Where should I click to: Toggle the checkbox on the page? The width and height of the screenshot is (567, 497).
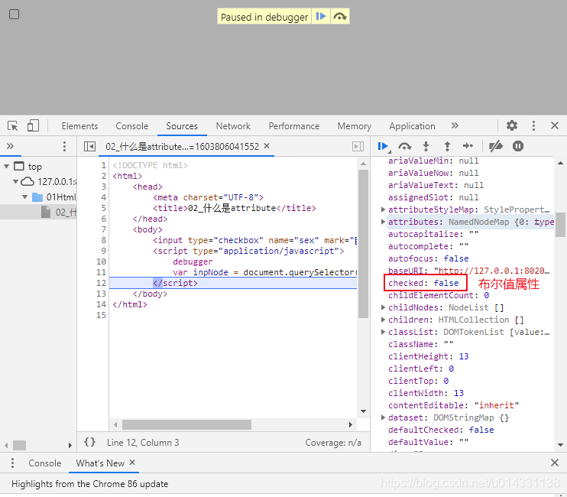14,15
